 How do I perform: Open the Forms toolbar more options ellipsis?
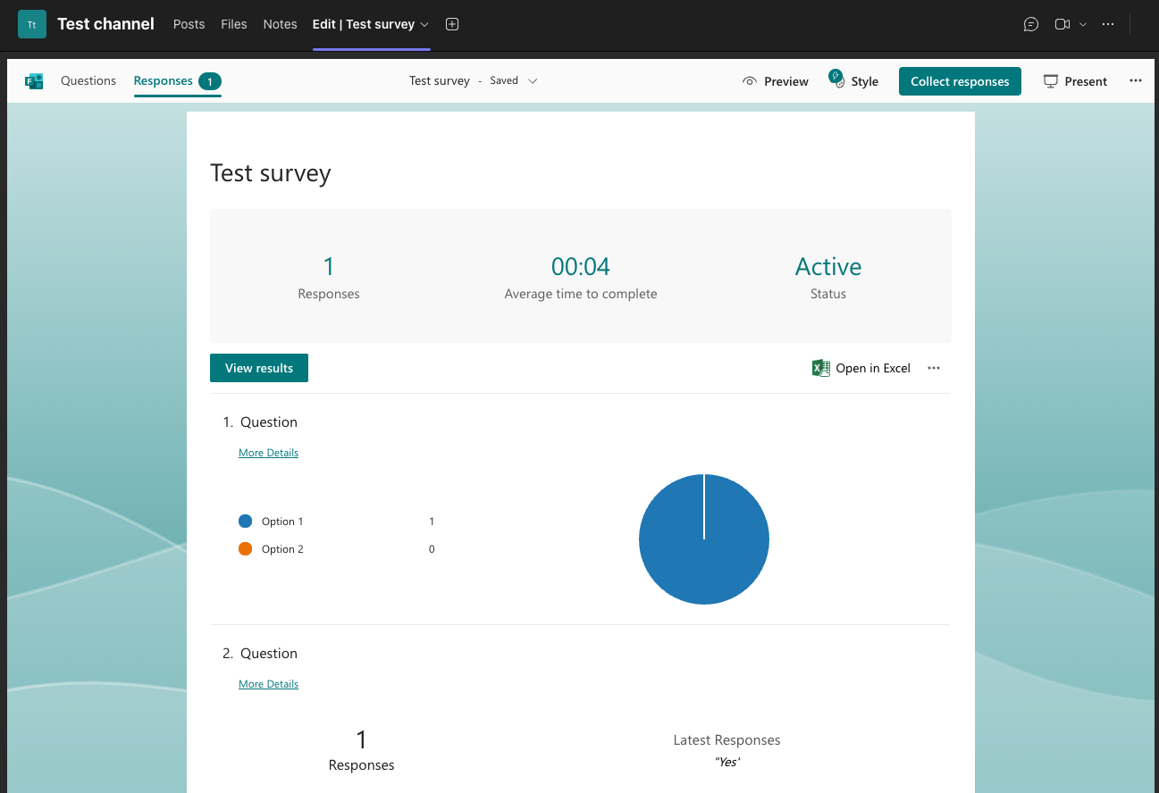click(x=1135, y=80)
